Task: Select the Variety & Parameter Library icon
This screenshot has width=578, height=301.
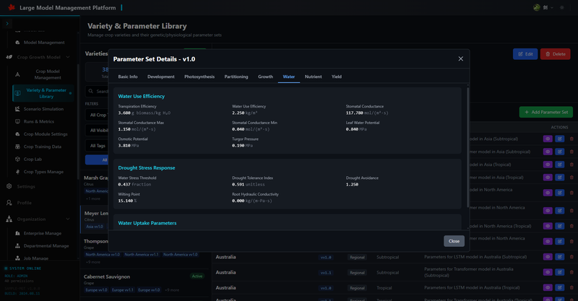Action: pos(17,93)
